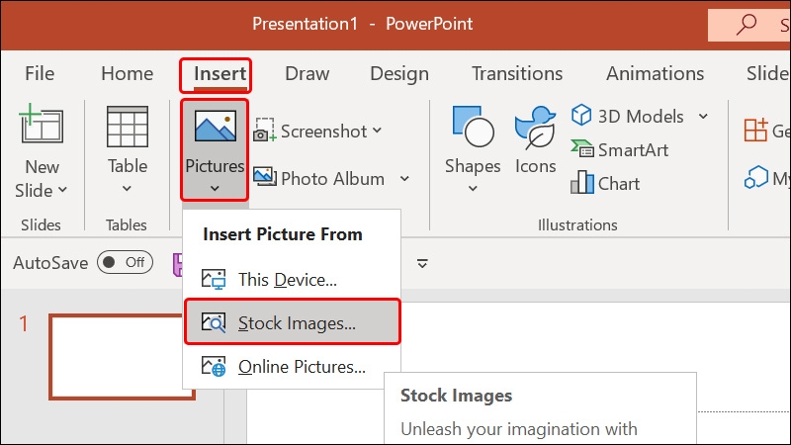Go to the Transitions tab
Viewport: 791px width, 445px height.
(517, 73)
